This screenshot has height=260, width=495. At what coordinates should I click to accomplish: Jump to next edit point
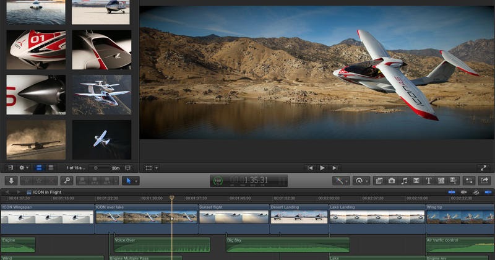tap(335, 168)
